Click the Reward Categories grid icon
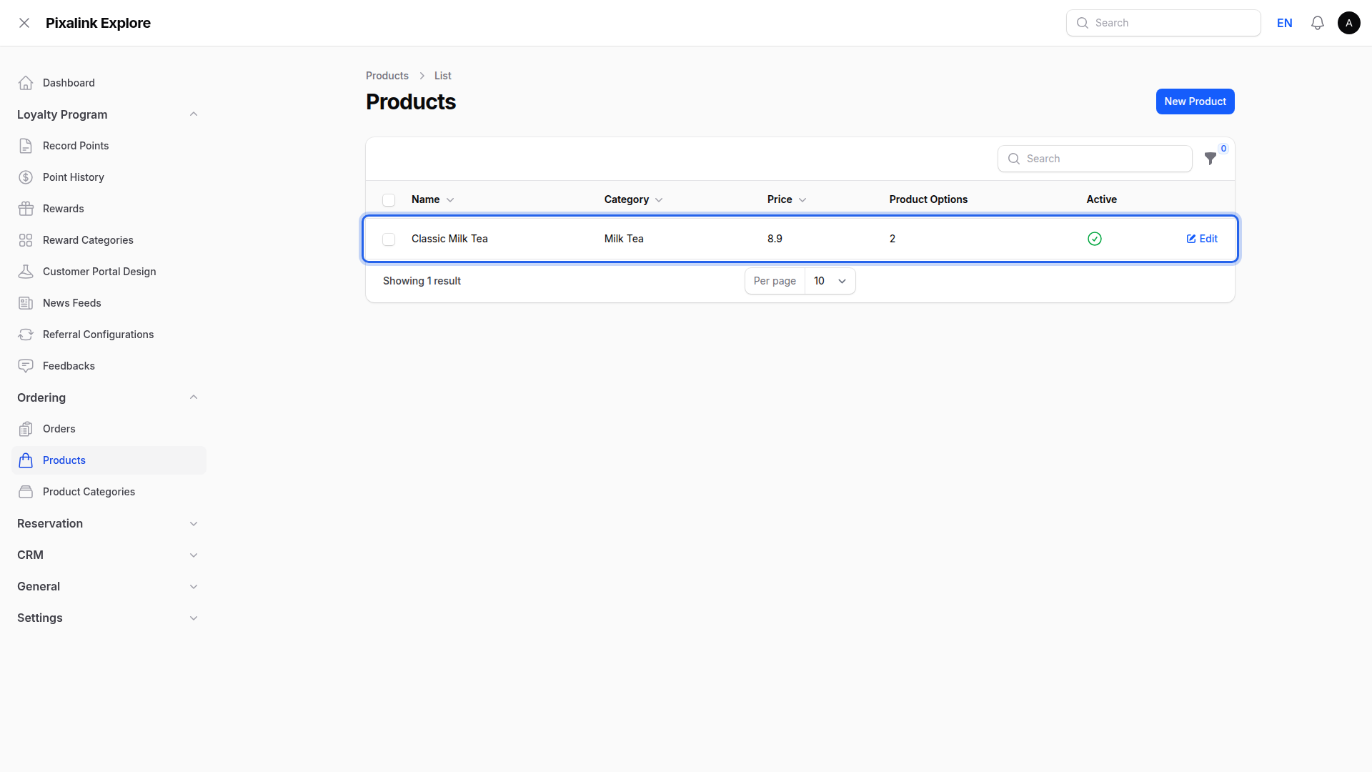 [26, 240]
